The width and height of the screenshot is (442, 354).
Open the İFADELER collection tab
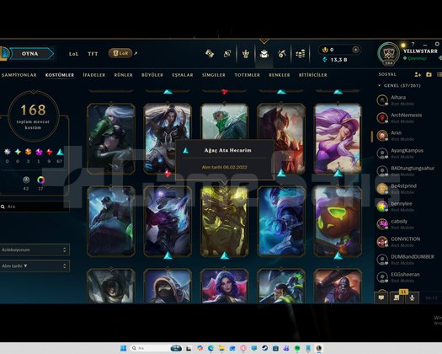coord(93,75)
